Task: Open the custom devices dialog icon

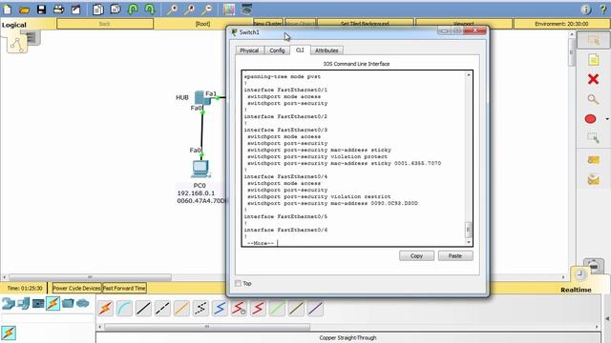Action: coord(246,9)
